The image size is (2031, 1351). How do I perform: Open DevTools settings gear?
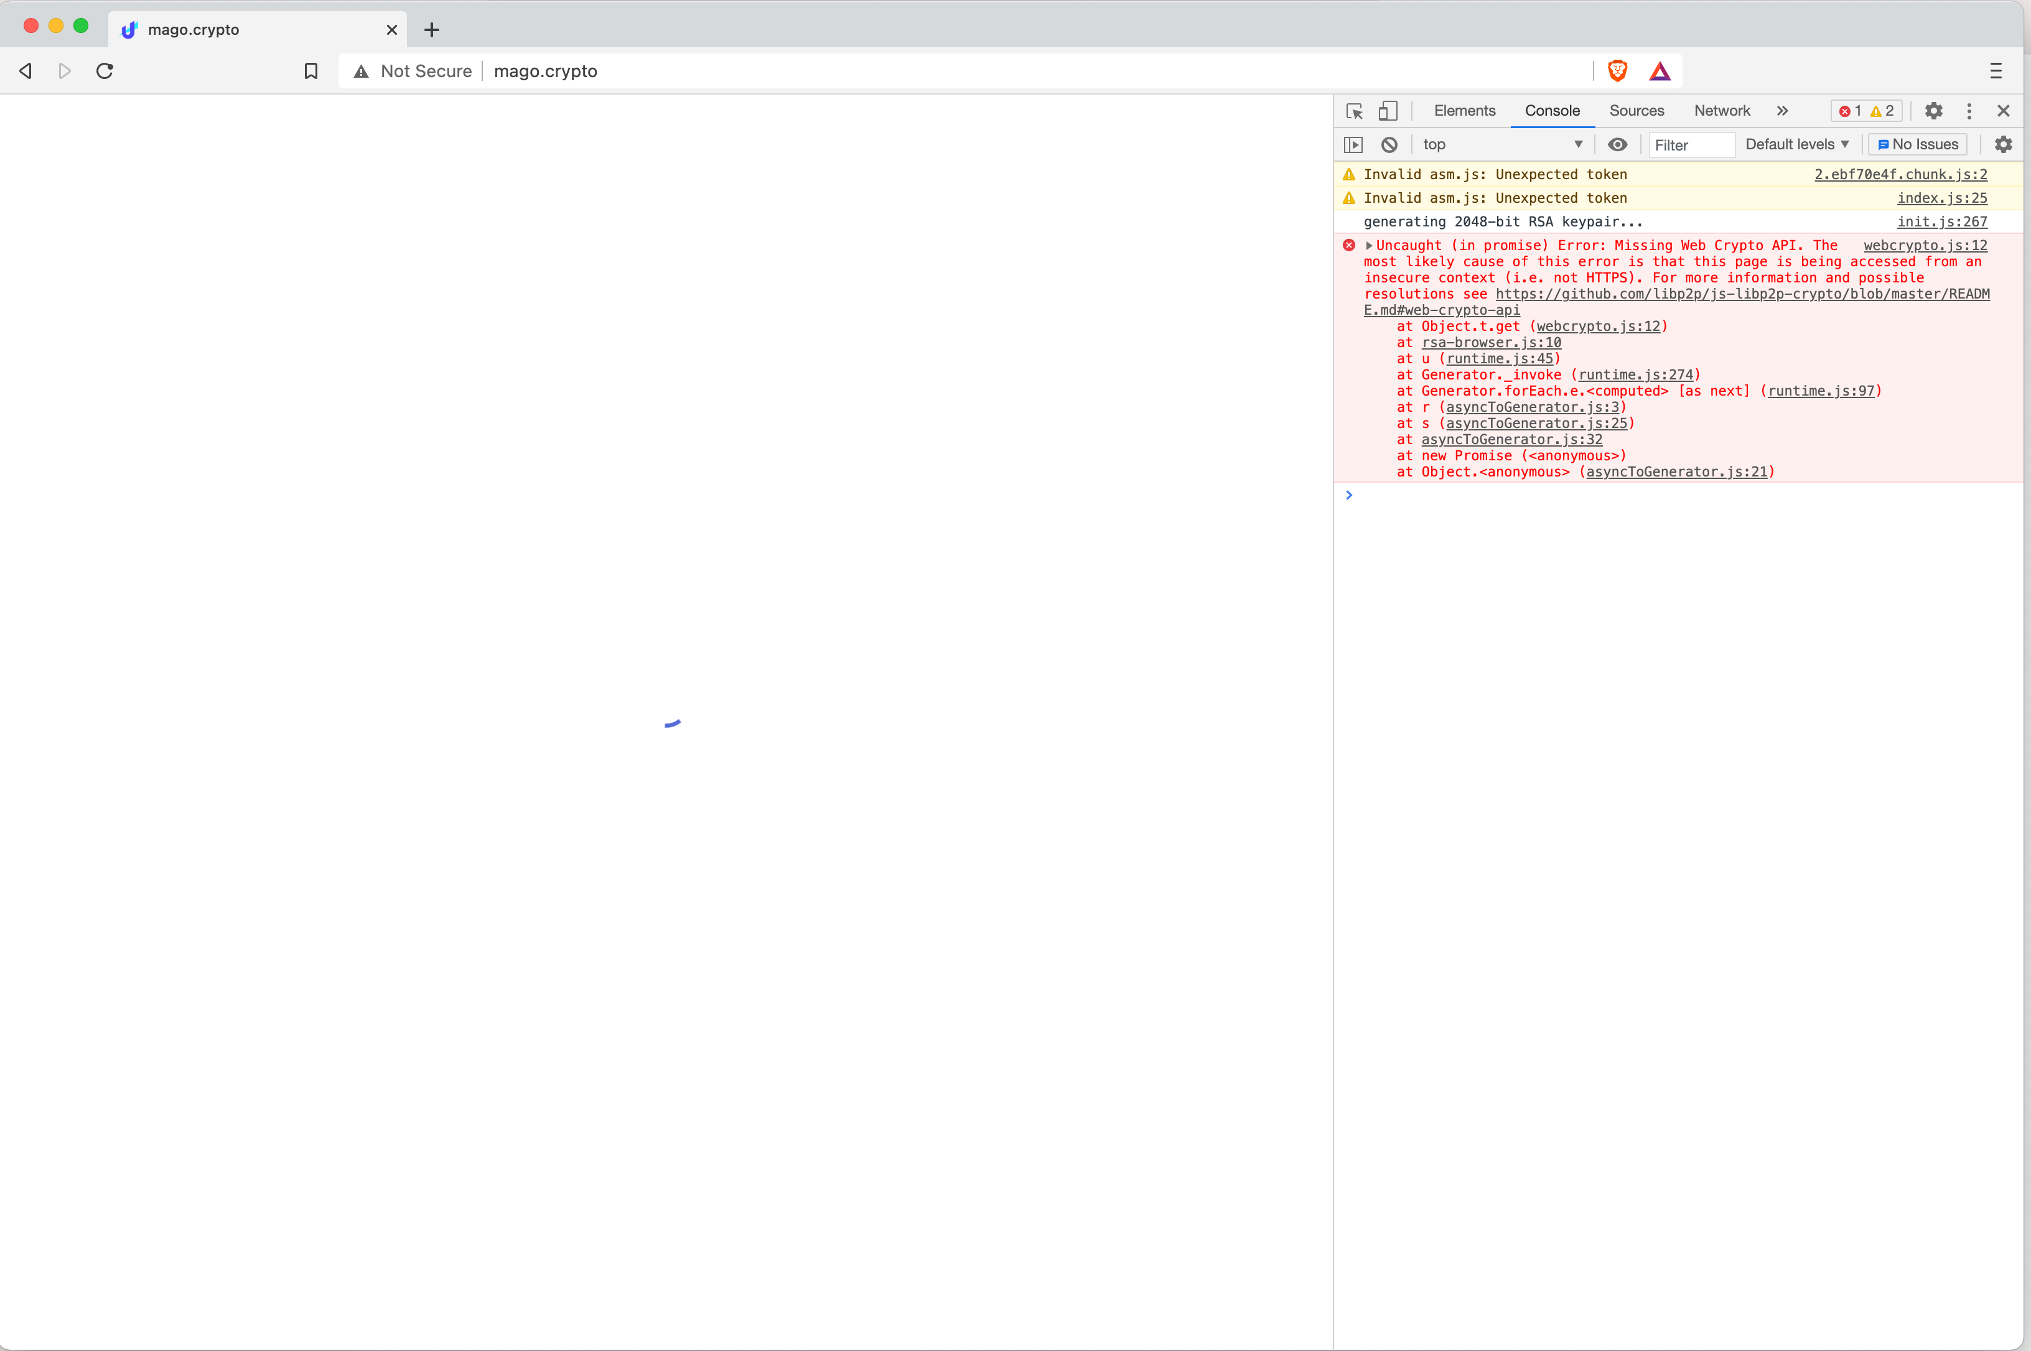(1933, 110)
